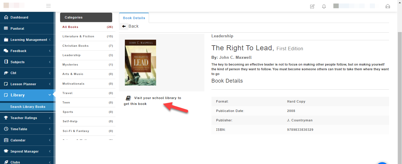402x164 pixels.
Task: Click the school logo in header
Action: 14,5
